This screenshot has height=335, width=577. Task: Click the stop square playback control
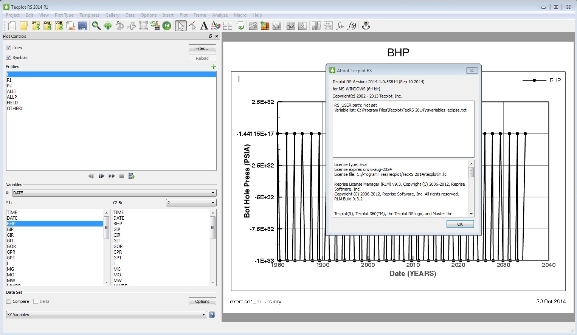coord(121,176)
